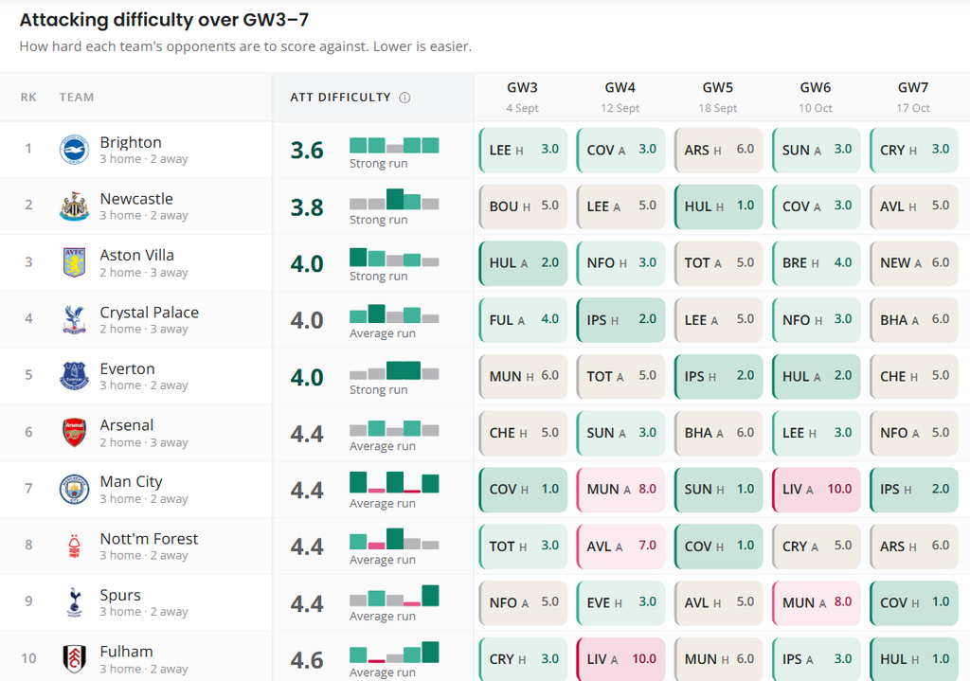Click the Brighton club crest
This screenshot has width=970, height=681.
click(74, 150)
